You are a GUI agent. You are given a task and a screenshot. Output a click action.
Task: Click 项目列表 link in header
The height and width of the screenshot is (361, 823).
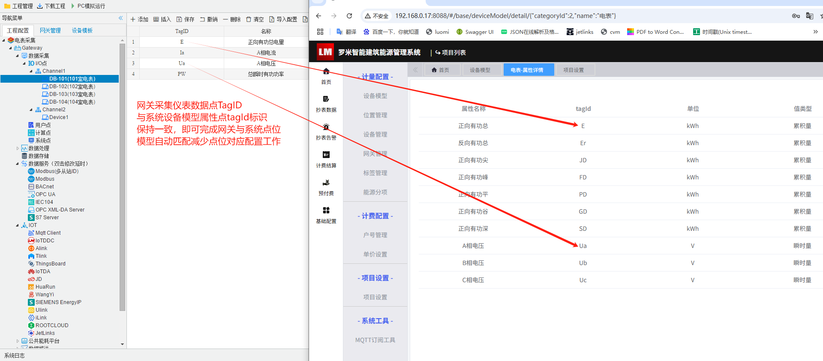(451, 52)
